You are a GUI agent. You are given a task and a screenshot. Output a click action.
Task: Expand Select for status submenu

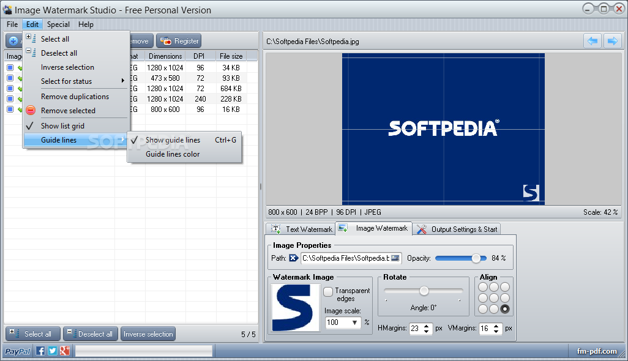coord(76,81)
